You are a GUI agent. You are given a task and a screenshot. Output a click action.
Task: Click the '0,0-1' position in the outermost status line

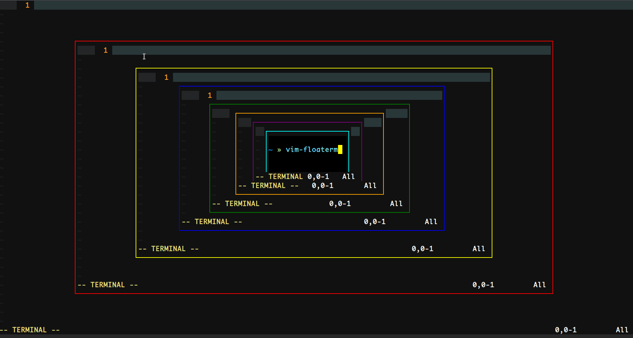(566, 330)
